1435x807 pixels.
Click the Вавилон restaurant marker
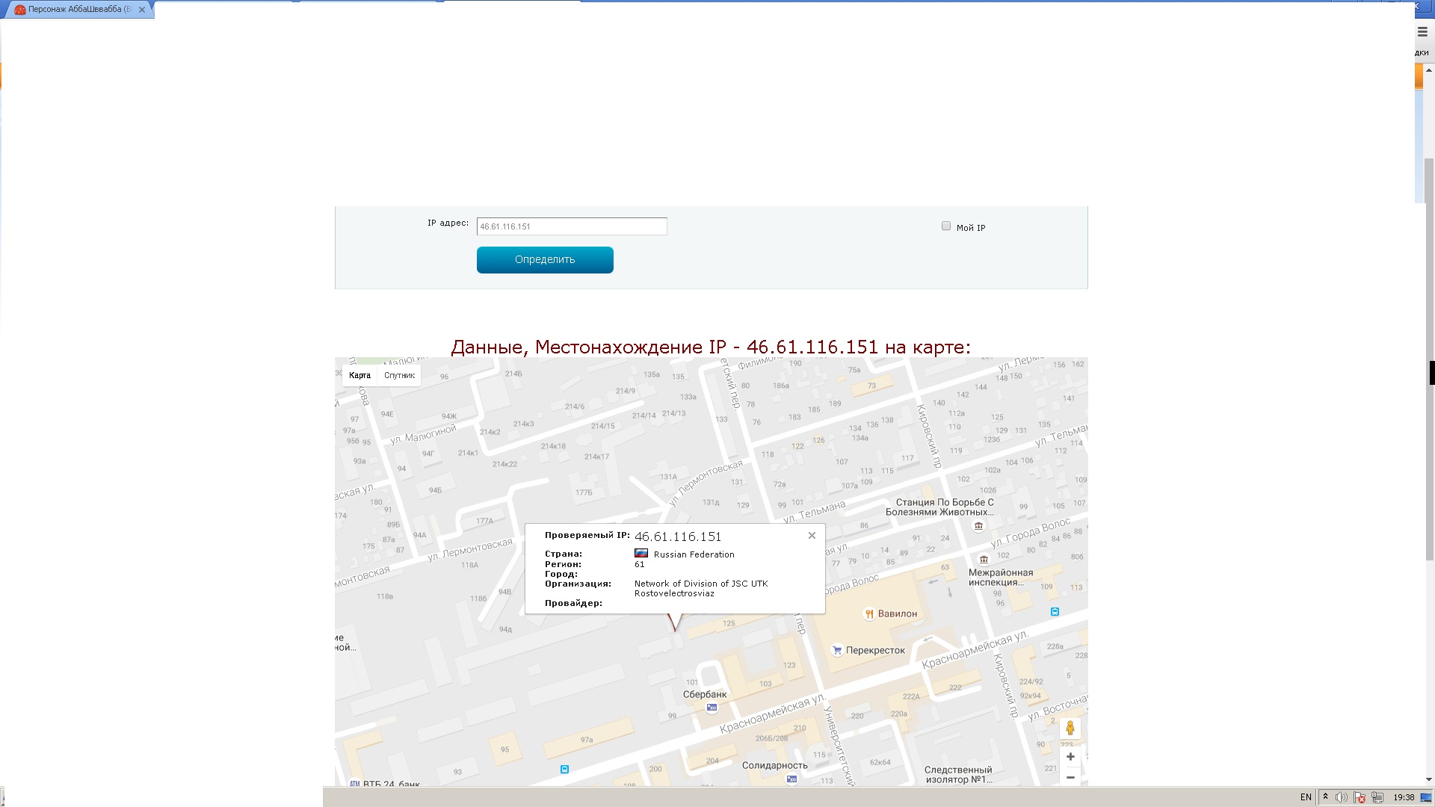click(x=869, y=614)
